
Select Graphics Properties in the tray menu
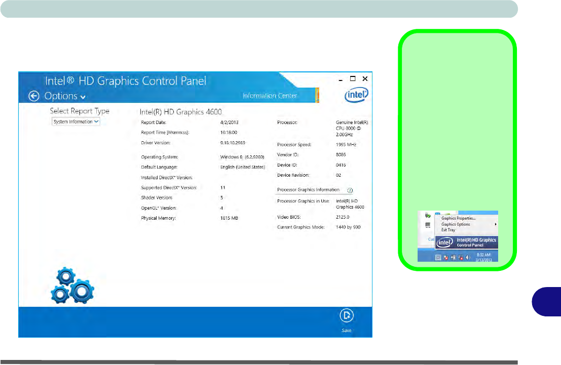click(458, 218)
